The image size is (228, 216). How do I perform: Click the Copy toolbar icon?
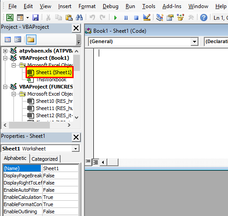(58, 18)
